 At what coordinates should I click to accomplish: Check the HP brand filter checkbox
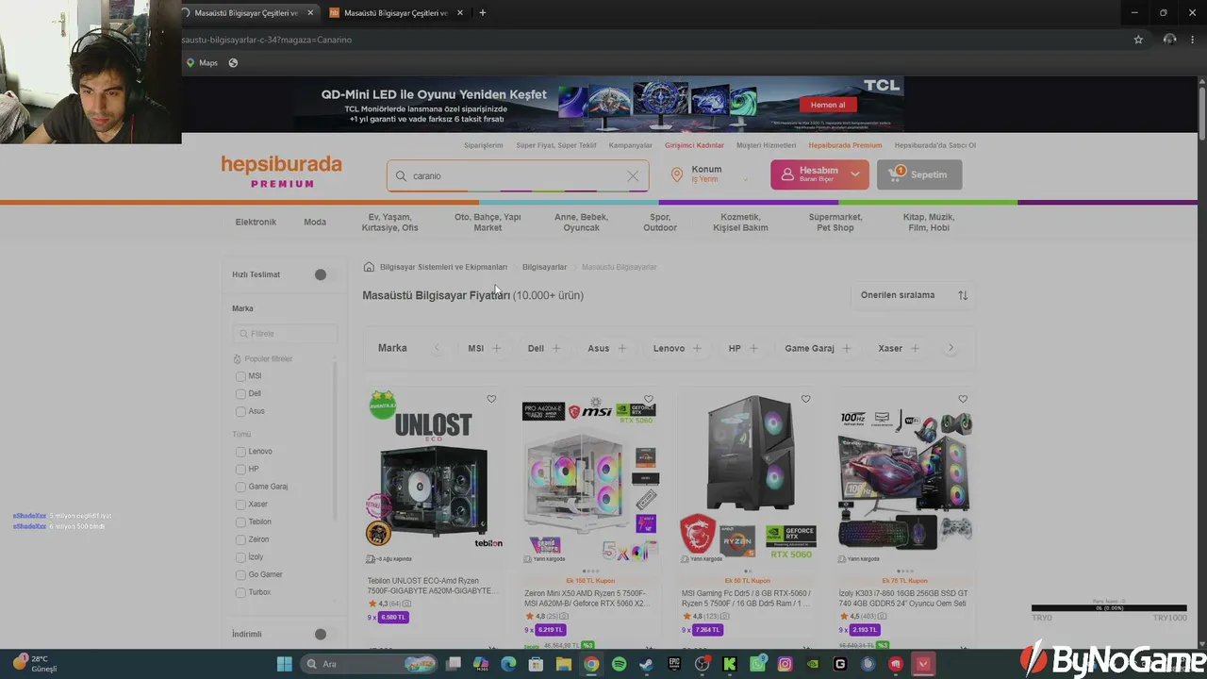pyautogui.click(x=240, y=470)
